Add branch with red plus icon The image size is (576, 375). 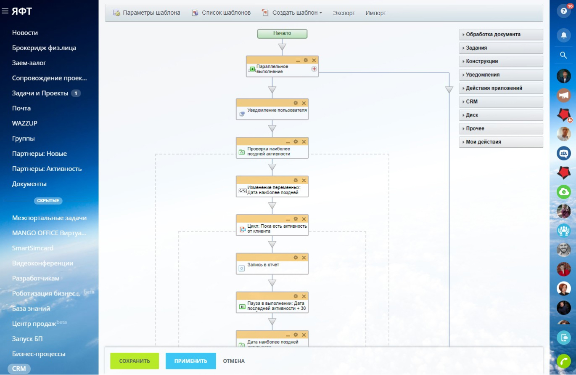click(x=314, y=69)
